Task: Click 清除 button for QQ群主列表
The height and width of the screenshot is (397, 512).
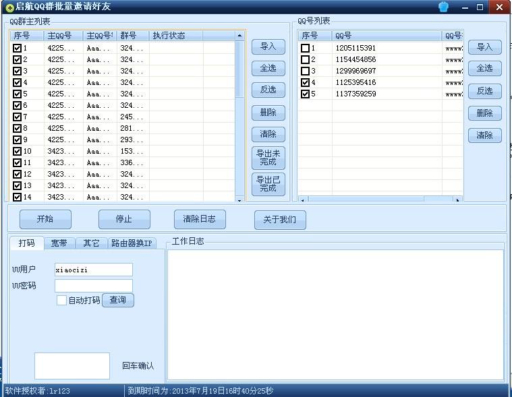Action: click(x=268, y=134)
